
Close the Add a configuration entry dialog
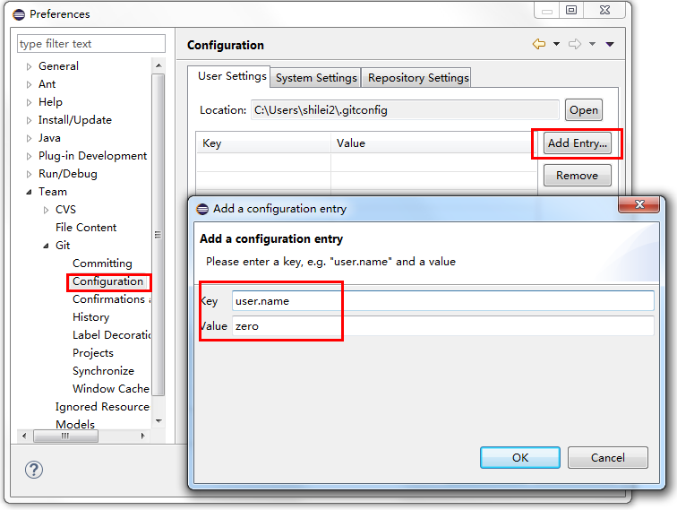pyautogui.click(x=639, y=204)
